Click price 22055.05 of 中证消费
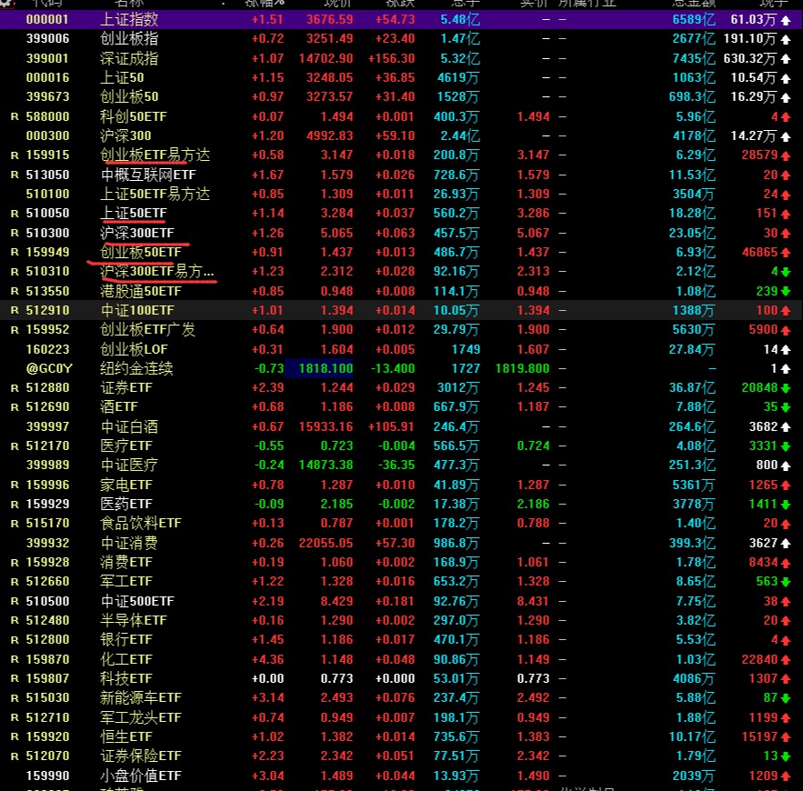 (x=326, y=543)
